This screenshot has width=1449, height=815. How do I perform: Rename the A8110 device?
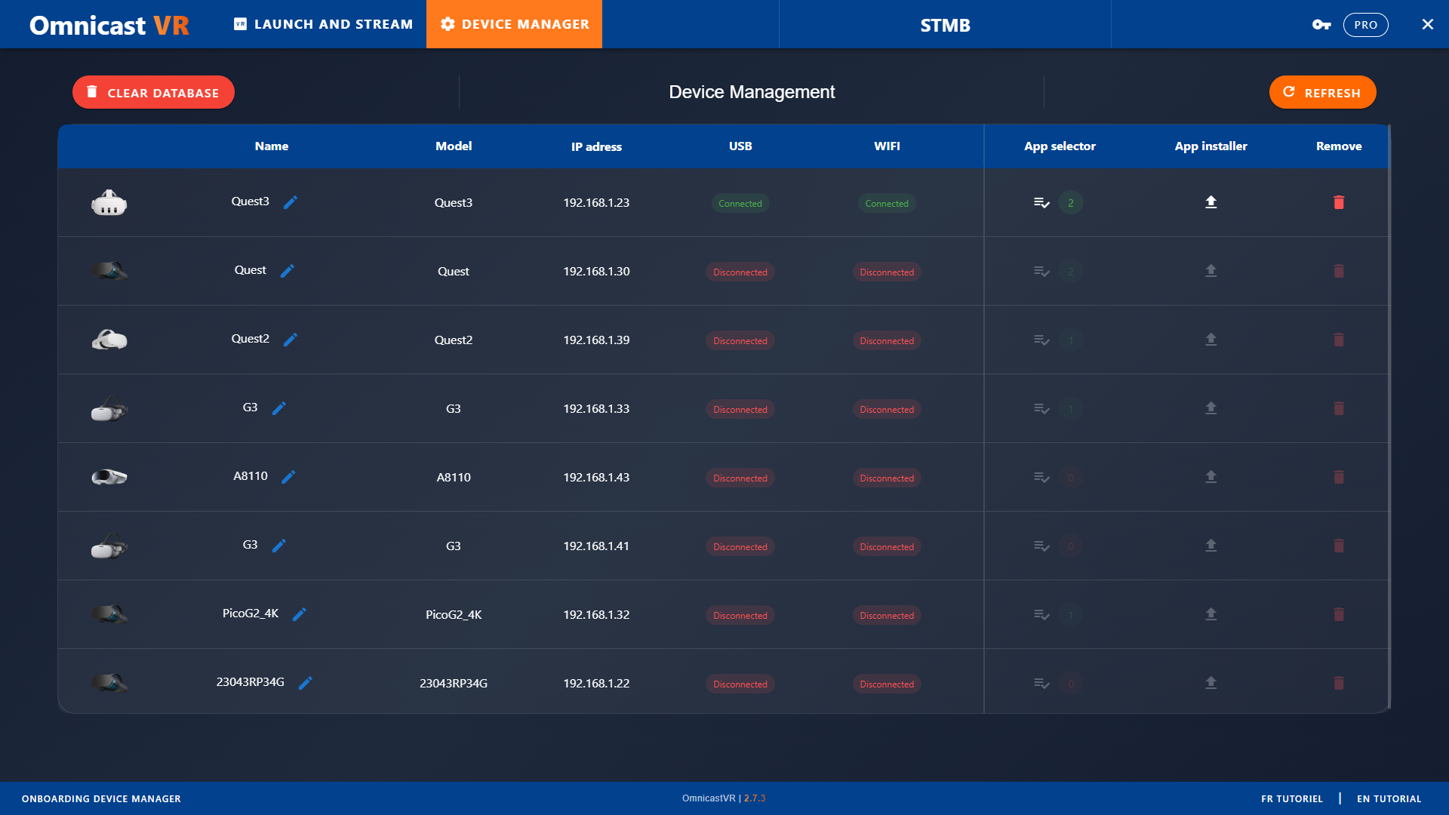(288, 477)
